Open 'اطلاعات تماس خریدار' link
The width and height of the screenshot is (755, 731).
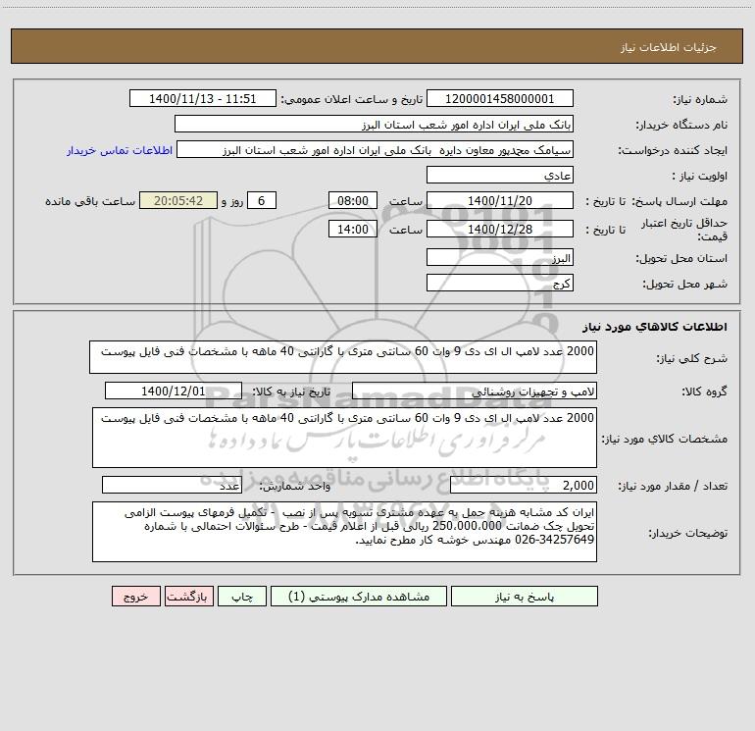120,150
